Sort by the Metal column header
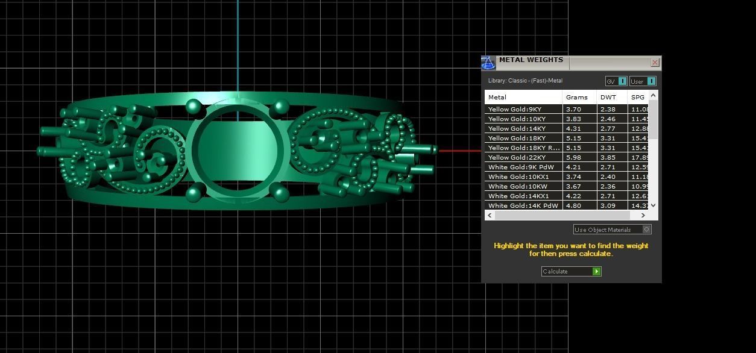Screen dimensions: 756x353 (x=523, y=97)
